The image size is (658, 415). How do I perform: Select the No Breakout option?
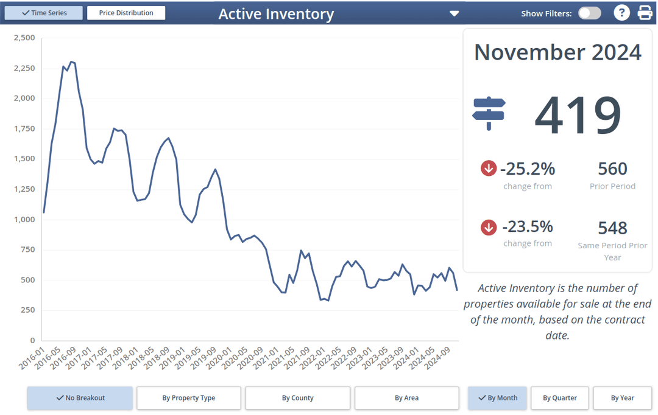(x=80, y=398)
